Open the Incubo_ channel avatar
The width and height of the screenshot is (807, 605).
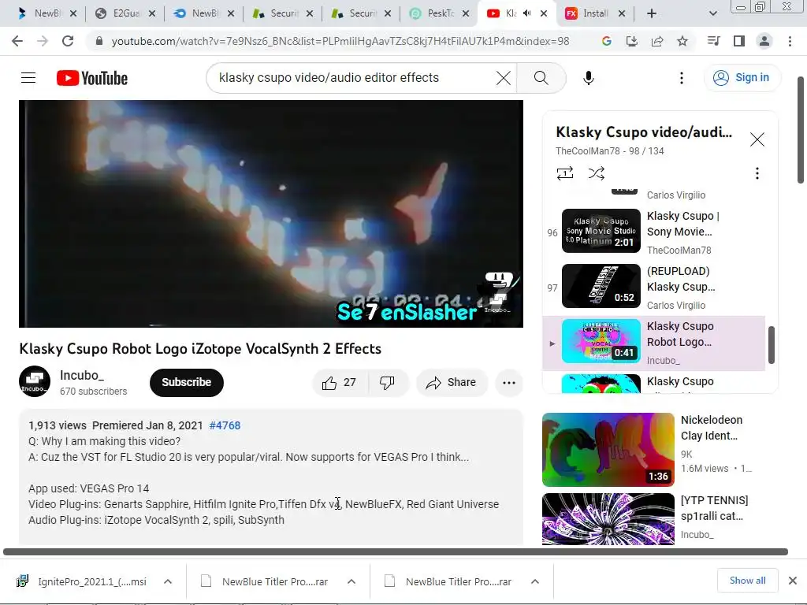click(x=35, y=382)
